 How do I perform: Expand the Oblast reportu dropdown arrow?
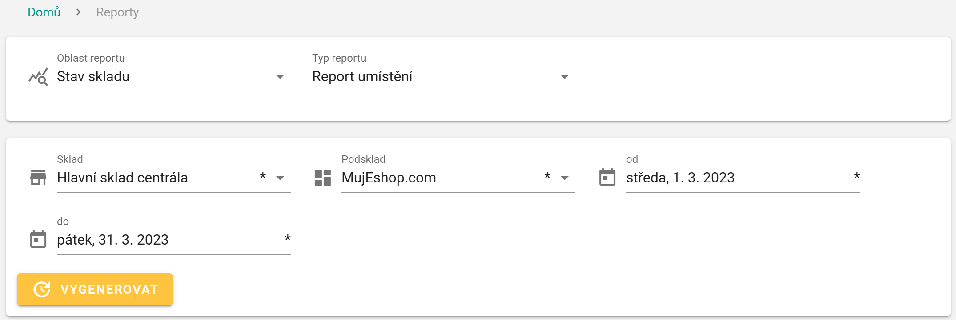point(280,77)
